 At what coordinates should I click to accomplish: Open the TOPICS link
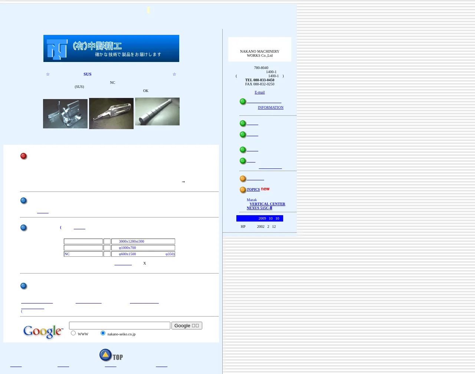[253, 190]
